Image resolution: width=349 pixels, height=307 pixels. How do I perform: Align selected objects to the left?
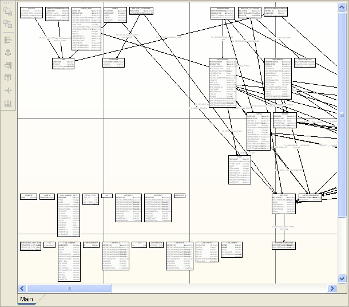click(8, 40)
